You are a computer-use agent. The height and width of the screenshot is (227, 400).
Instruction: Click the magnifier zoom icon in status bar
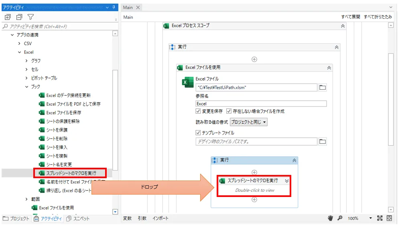coord(340,218)
